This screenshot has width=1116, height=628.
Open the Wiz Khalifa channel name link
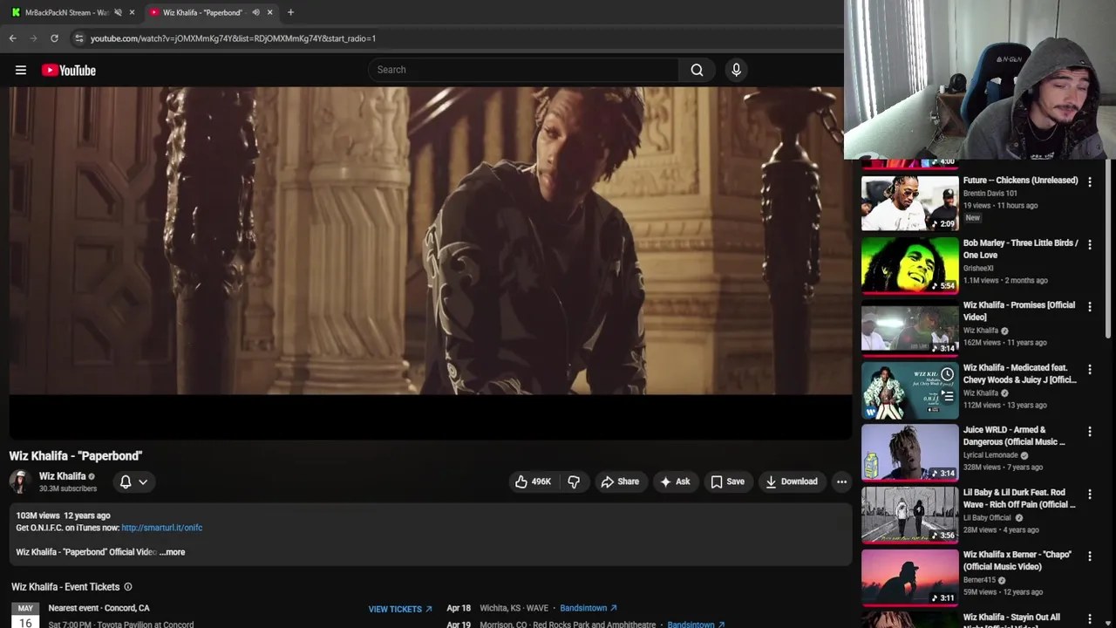point(62,476)
